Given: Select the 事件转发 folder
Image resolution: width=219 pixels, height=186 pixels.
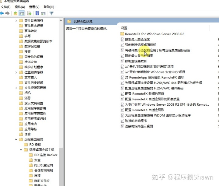Looking at the screenshot, I should [31, 31].
